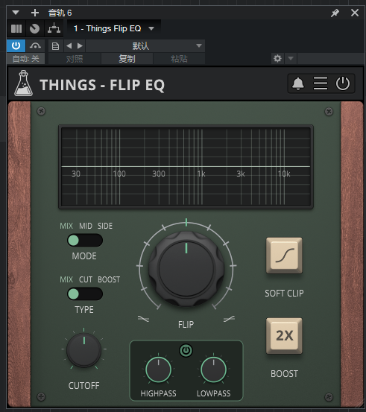Click the flask logo icon
Screen dimensions: 366x412
23,83
